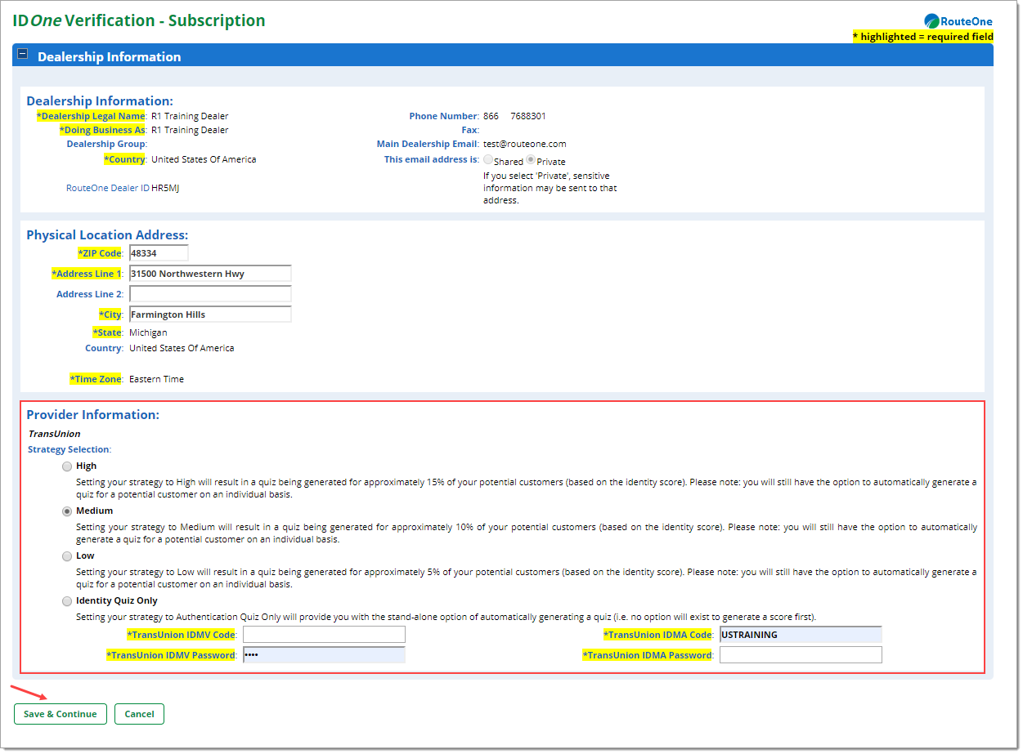Viewport: 1023px width, 754px height.
Task: Click the RouteOne logo
Action: point(958,21)
